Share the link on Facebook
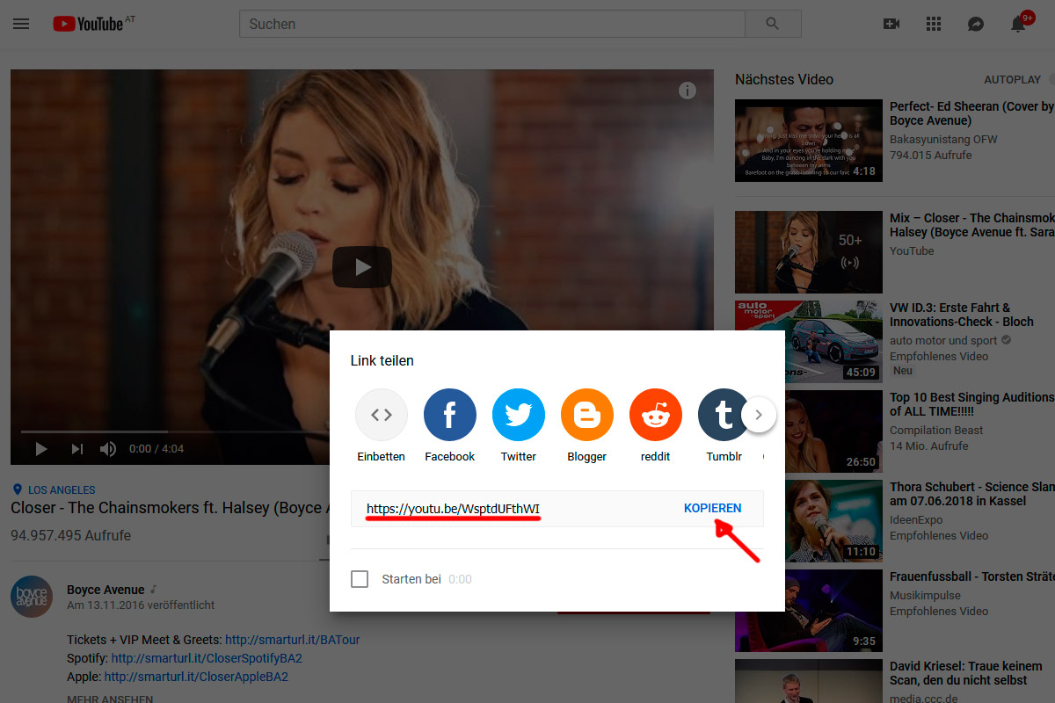The width and height of the screenshot is (1055, 703). tap(450, 425)
